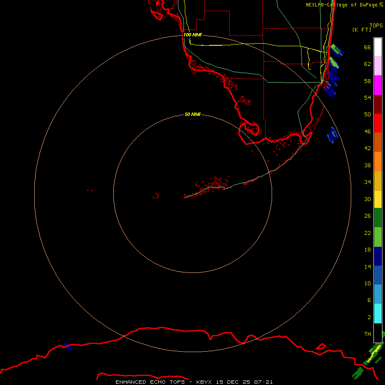Pick the dark orange legend swatch
This screenshot has width=385, height=385.
(378, 142)
